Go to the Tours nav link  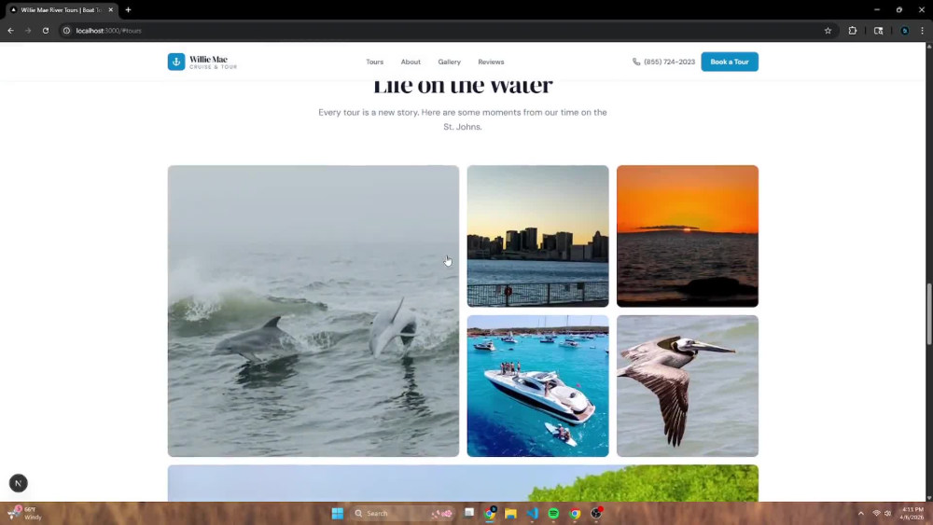click(374, 62)
